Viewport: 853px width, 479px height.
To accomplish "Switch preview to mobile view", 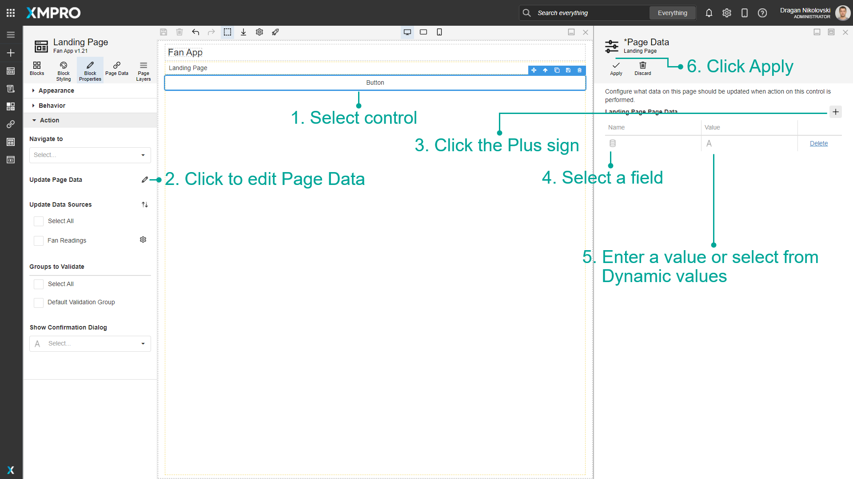I will pyautogui.click(x=439, y=32).
